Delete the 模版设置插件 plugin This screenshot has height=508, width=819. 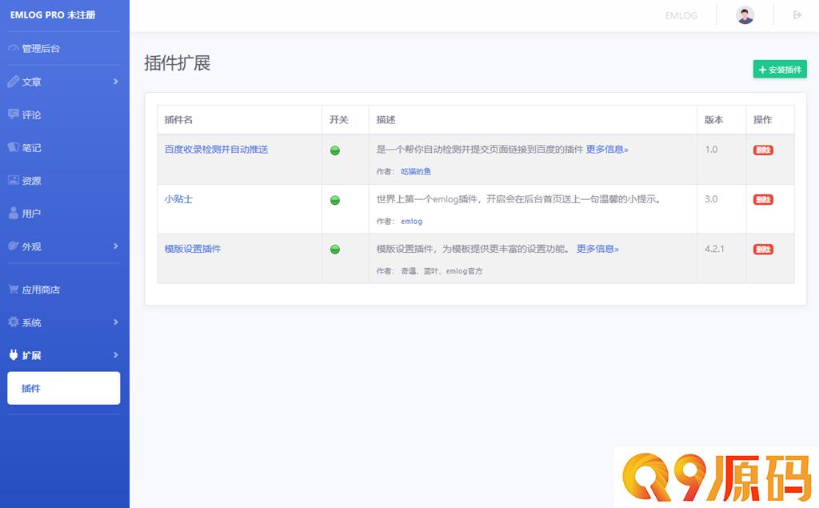pos(763,250)
